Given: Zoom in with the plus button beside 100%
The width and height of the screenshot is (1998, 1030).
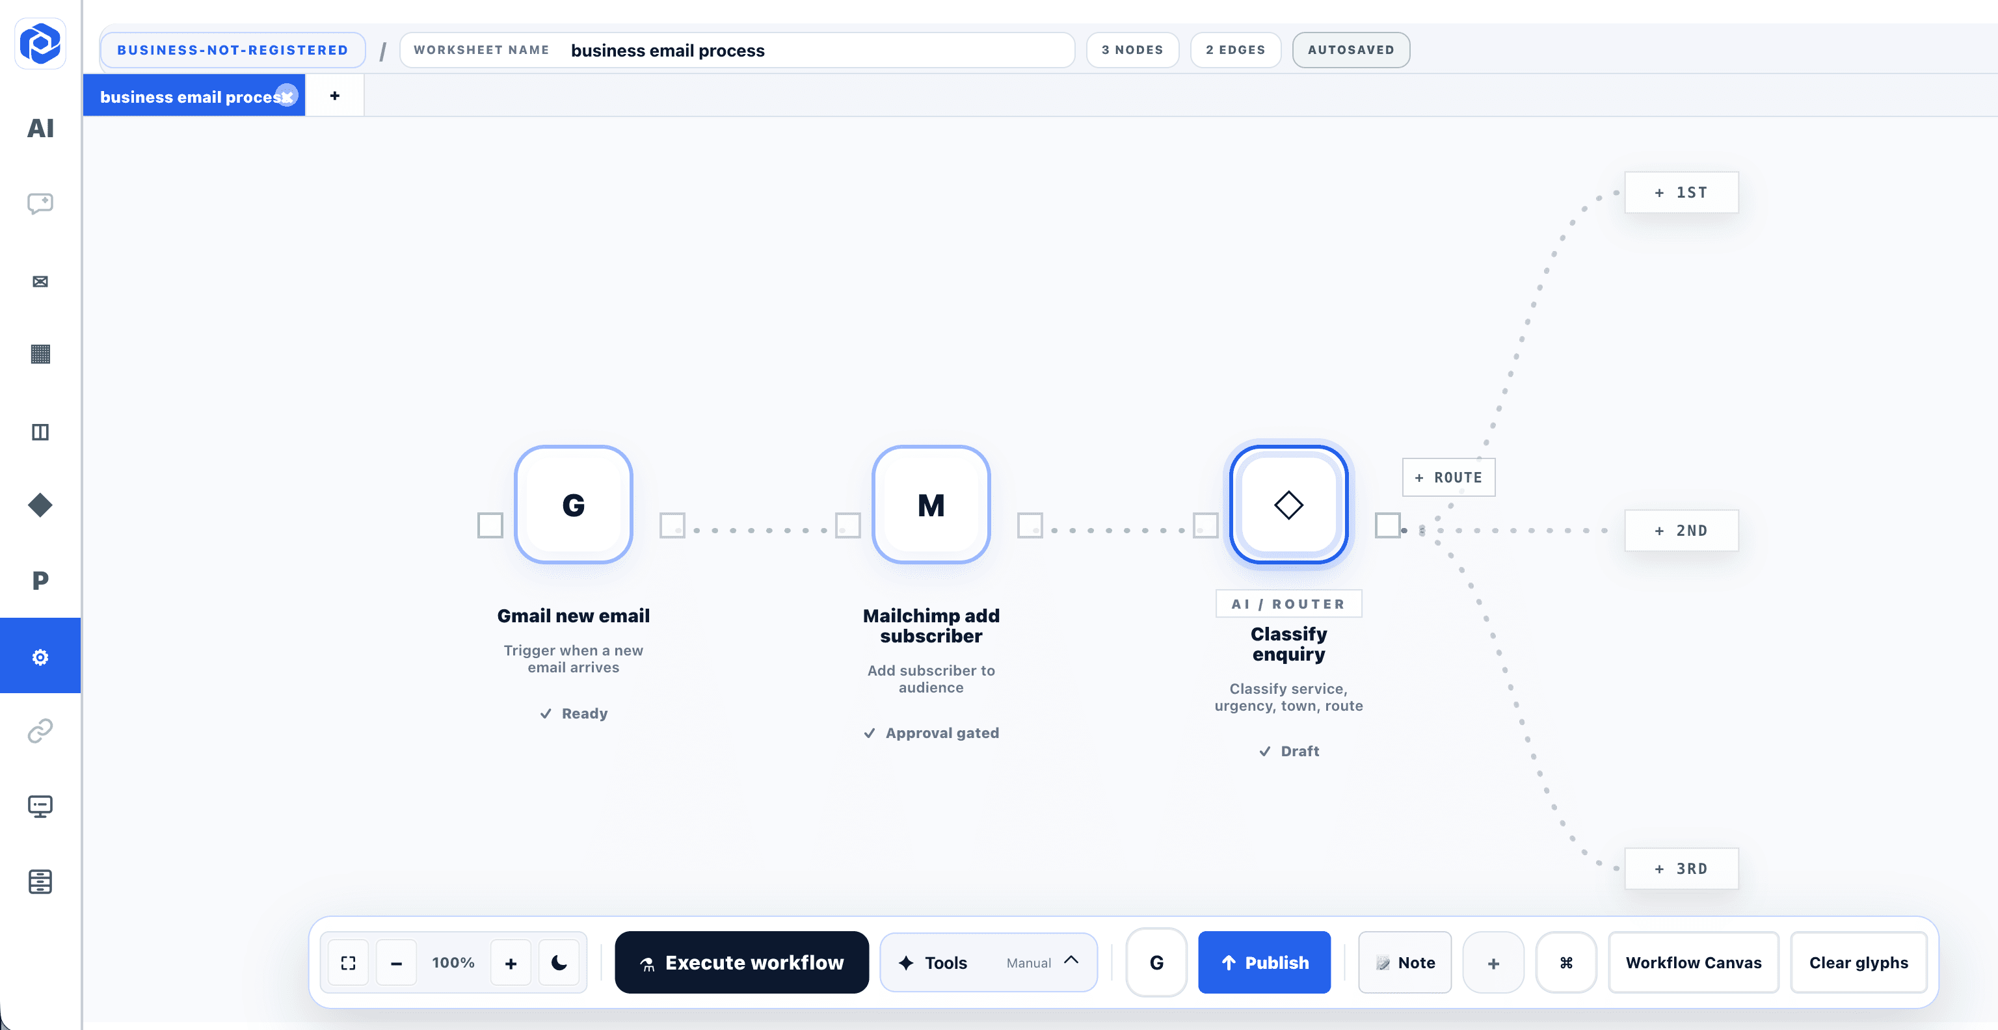Looking at the screenshot, I should point(511,962).
